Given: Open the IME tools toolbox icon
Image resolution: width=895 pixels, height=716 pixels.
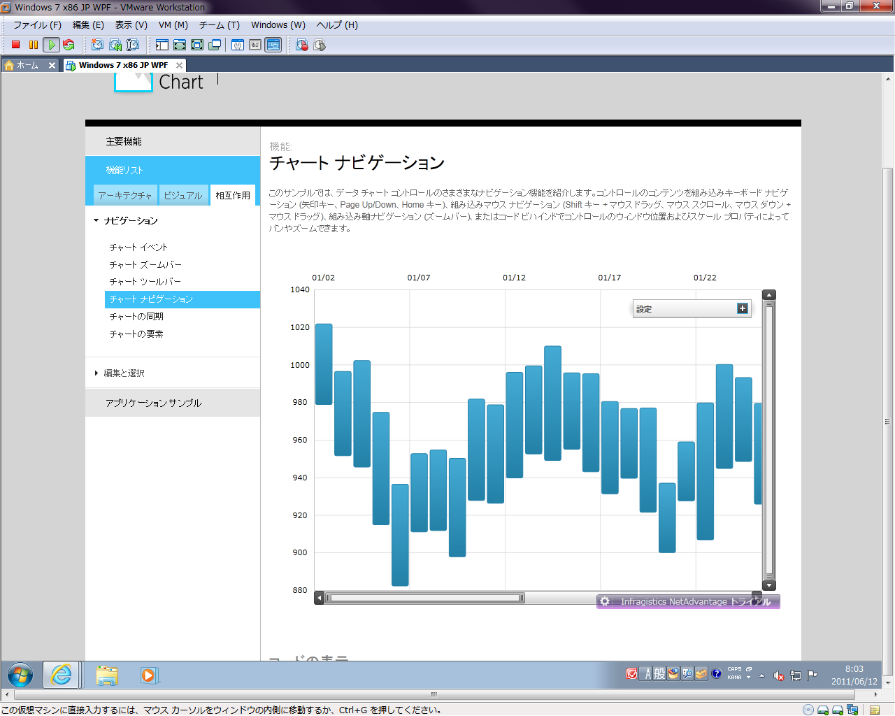Looking at the screenshot, I should [701, 674].
